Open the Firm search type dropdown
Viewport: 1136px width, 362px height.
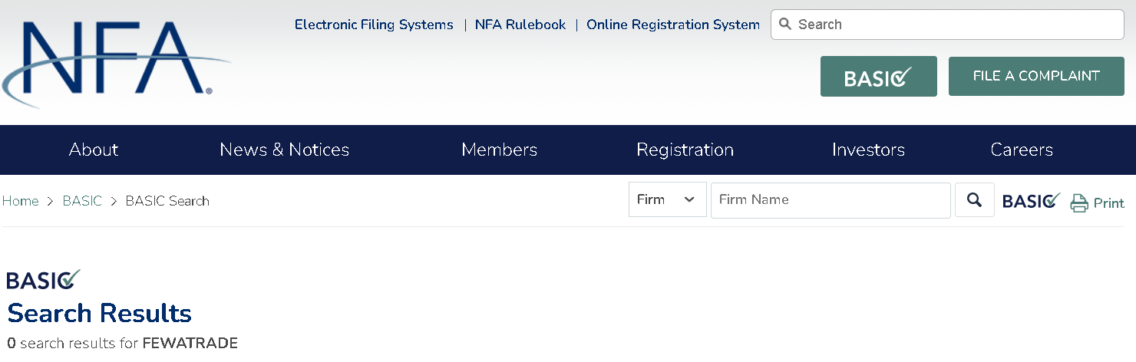coord(667,199)
